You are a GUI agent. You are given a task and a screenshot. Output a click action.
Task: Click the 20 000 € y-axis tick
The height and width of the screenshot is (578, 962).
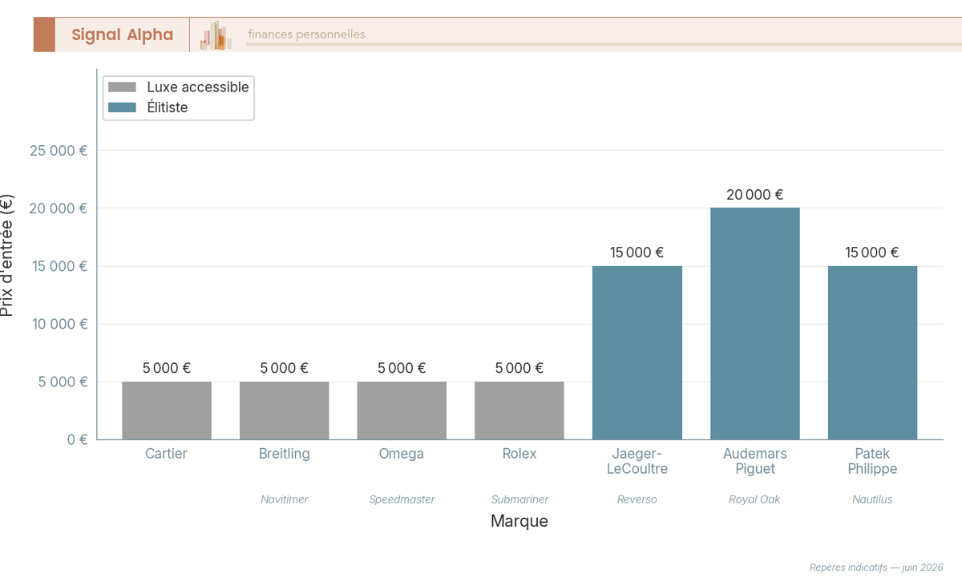click(x=59, y=208)
